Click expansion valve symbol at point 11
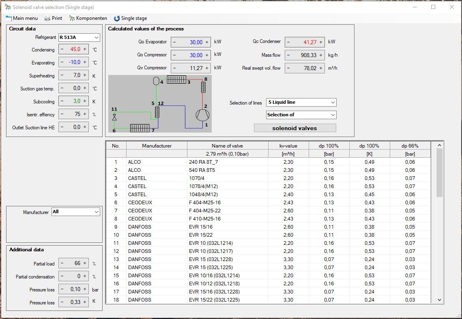 (x=114, y=117)
